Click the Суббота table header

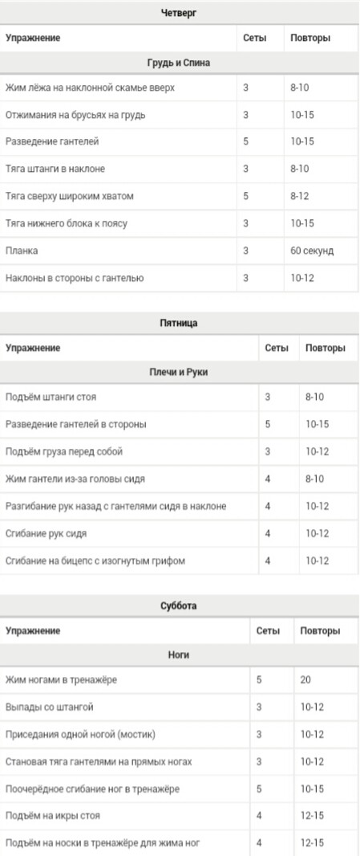179,606
